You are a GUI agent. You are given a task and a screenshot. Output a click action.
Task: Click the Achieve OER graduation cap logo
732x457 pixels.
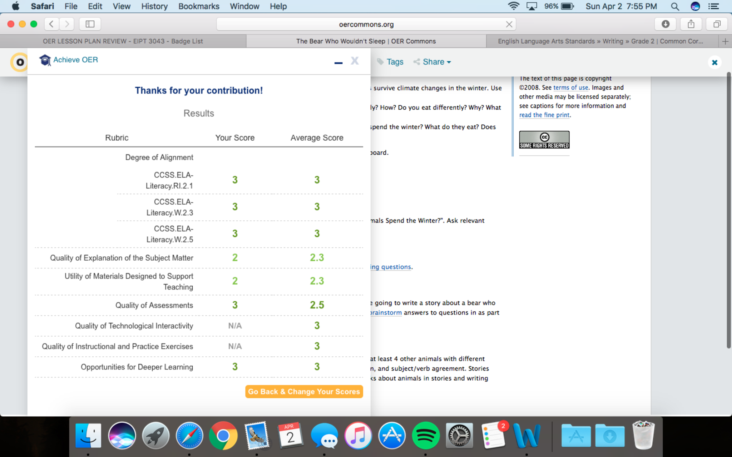(x=45, y=60)
